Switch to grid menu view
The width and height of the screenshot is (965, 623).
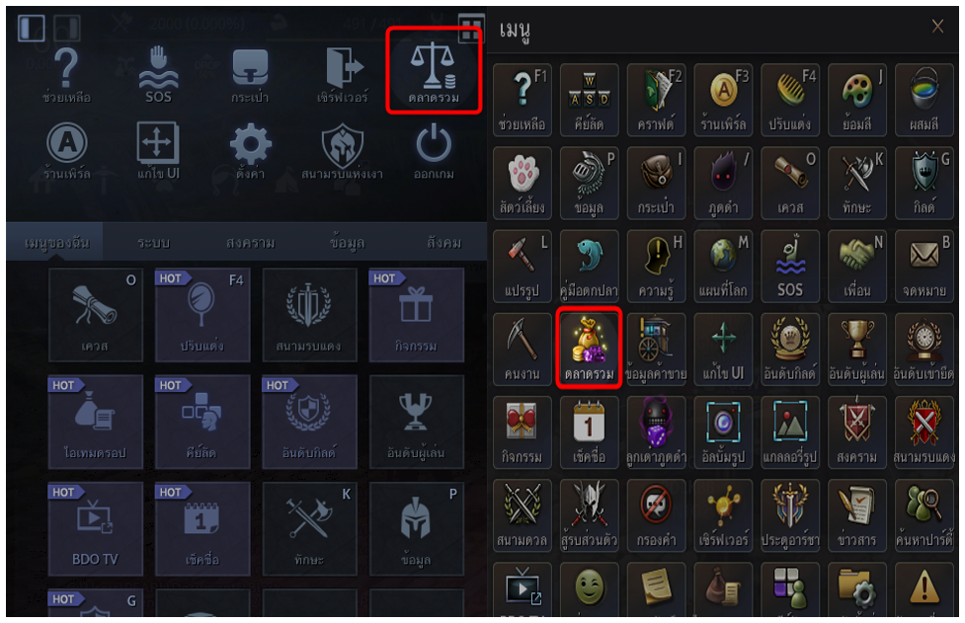click(x=471, y=27)
